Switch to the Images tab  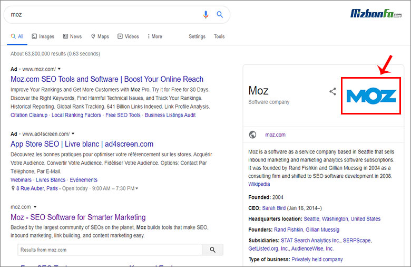click(43, 36)
